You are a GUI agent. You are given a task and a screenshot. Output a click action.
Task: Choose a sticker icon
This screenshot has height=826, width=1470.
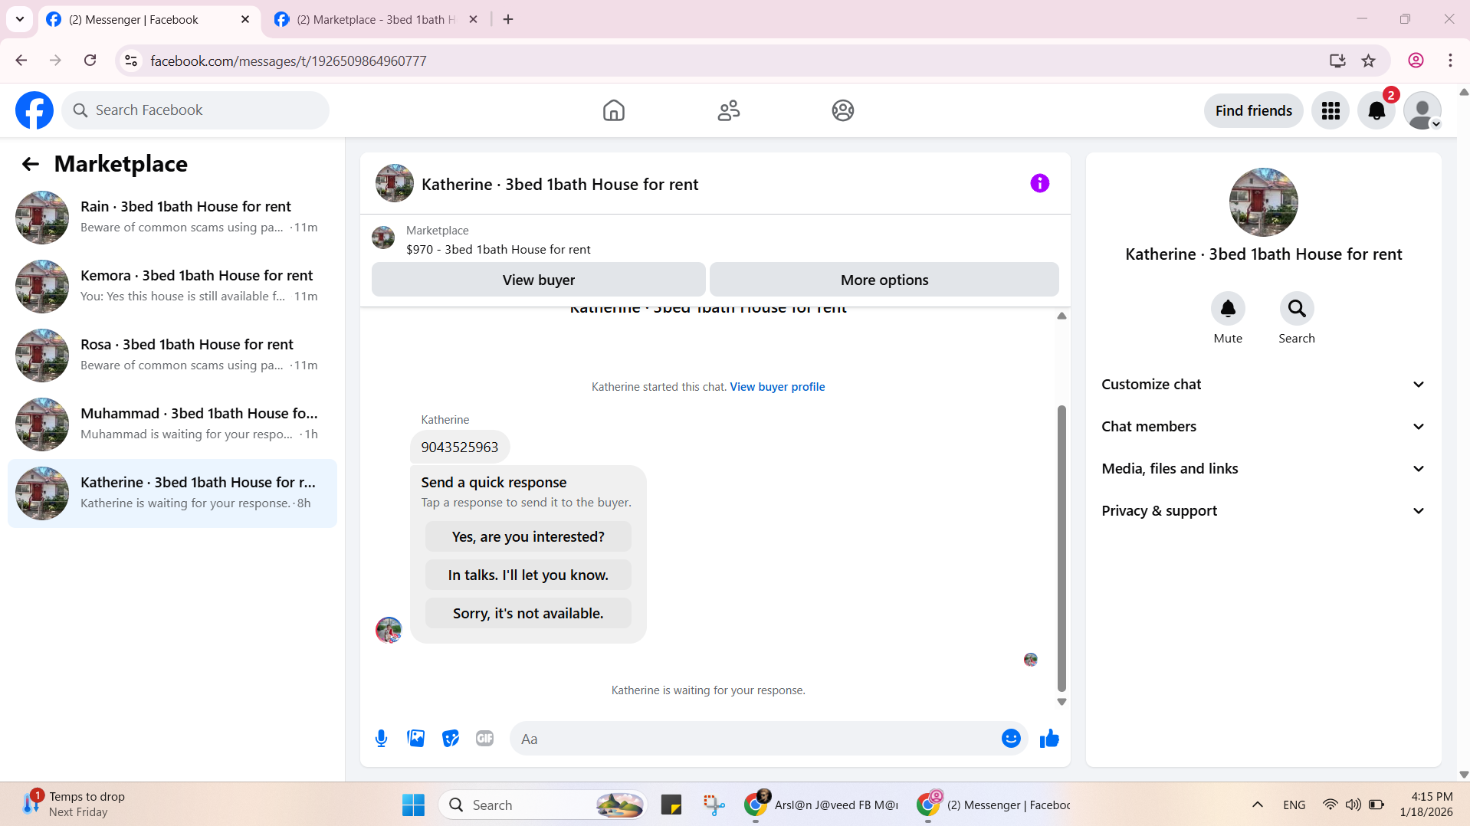(x=451, y=739)
